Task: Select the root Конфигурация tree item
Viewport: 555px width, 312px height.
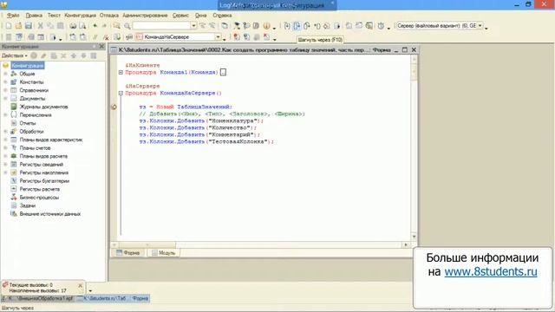Action: click(x=28, y=66)
